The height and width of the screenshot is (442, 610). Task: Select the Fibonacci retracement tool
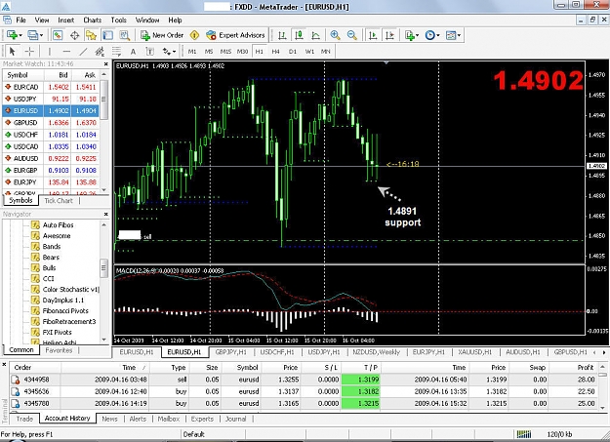(116, 52)
